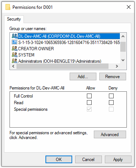This screenshot has height=168, width=136.
Task: Click the Add... button
Action: pyautogui.click(x=83, y=77)
